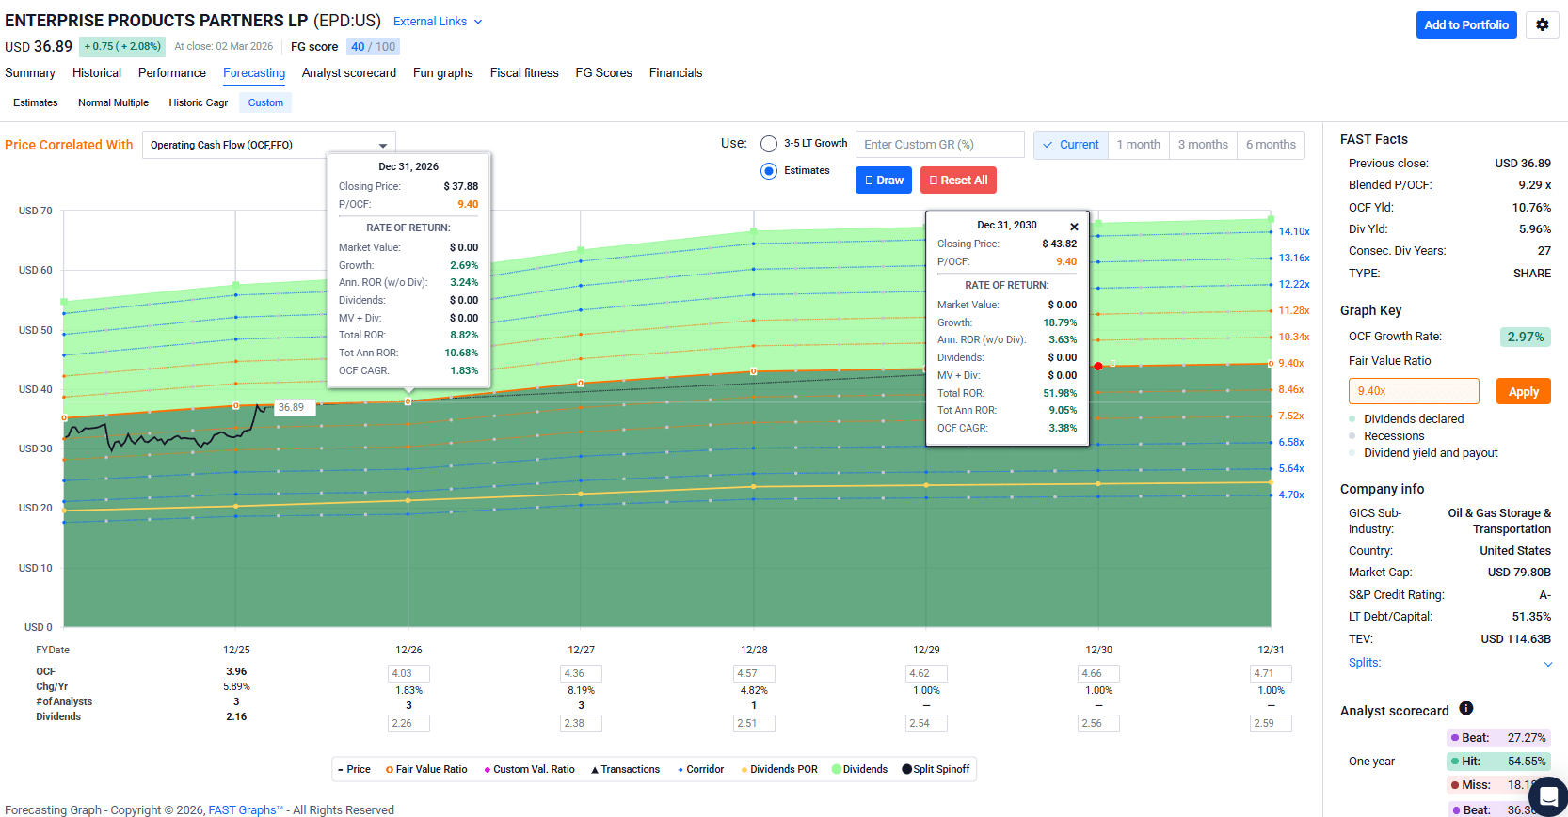Toggle Dividend yield and payout option
The image size is (1568, 817).
coord(1423,453)
